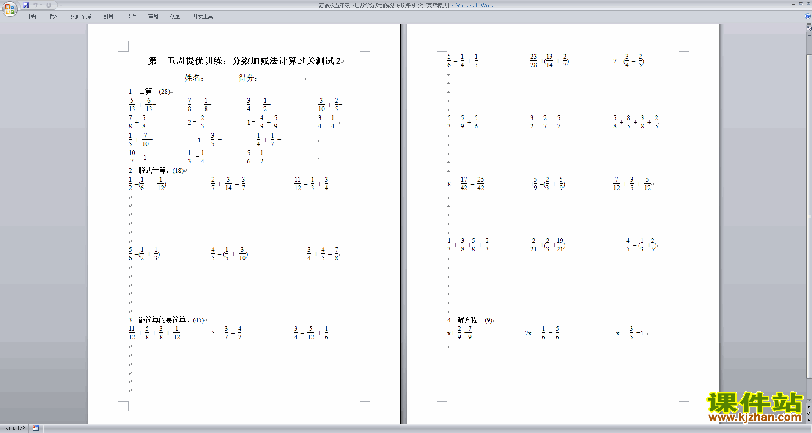
Task: Open the 插入 ribbon tab
Action: pyautogui.click(x=53, y=16)
